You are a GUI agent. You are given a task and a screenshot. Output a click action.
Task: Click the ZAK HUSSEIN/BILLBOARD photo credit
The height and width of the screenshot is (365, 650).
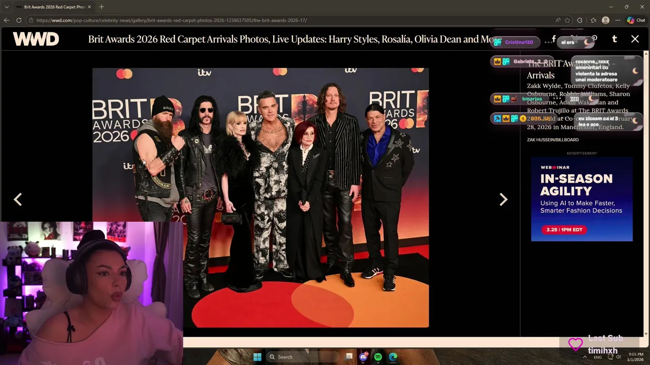pos(552,139)
